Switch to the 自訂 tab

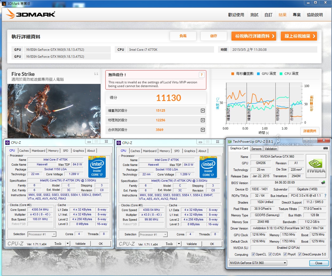268,15
